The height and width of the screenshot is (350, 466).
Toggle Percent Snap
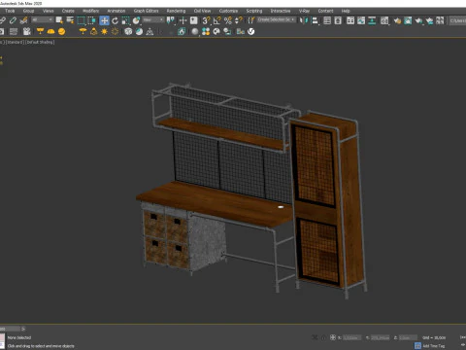coord(228,20)
